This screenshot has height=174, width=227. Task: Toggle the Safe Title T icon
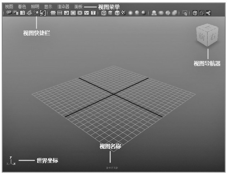click(x=93, y=13)
